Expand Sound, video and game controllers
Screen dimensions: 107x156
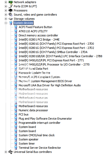point(6,15)
